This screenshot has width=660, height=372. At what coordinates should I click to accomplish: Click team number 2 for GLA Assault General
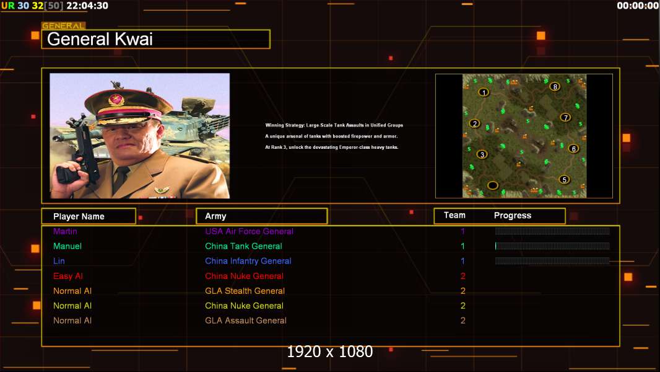pyautogui.click(x=462, y=320)
